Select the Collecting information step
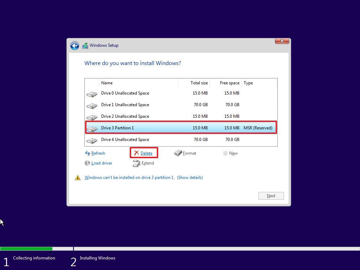 pyautogui.click(x=34, y=258)
